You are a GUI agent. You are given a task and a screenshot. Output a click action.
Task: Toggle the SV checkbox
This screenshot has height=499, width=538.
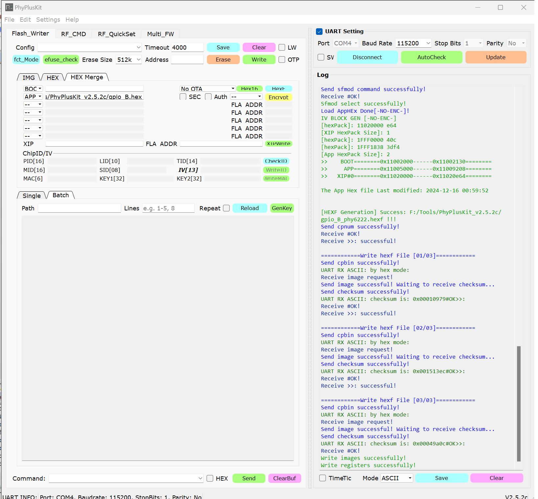click(321, 57)
